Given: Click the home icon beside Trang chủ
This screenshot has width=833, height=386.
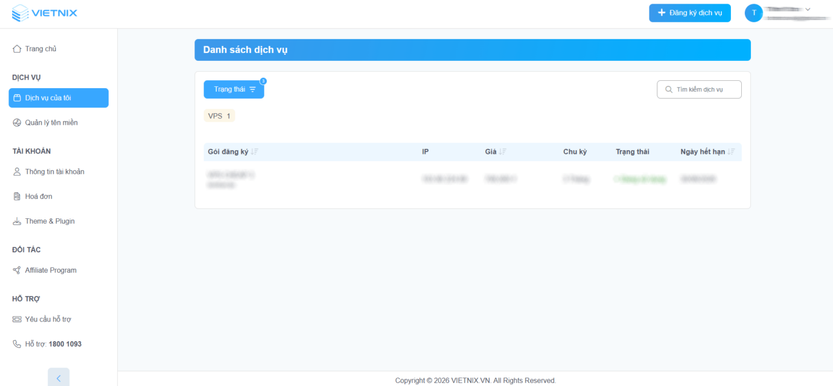Looking at the screenshot, I should pyautogui.click(x=17, y=49).
